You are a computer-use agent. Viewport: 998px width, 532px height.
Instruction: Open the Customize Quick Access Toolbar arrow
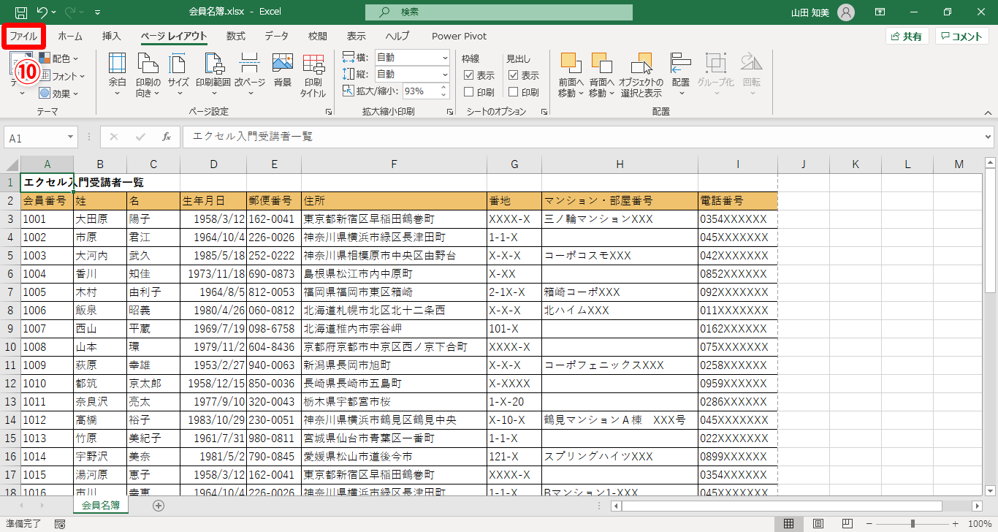[x=98, y=12]
